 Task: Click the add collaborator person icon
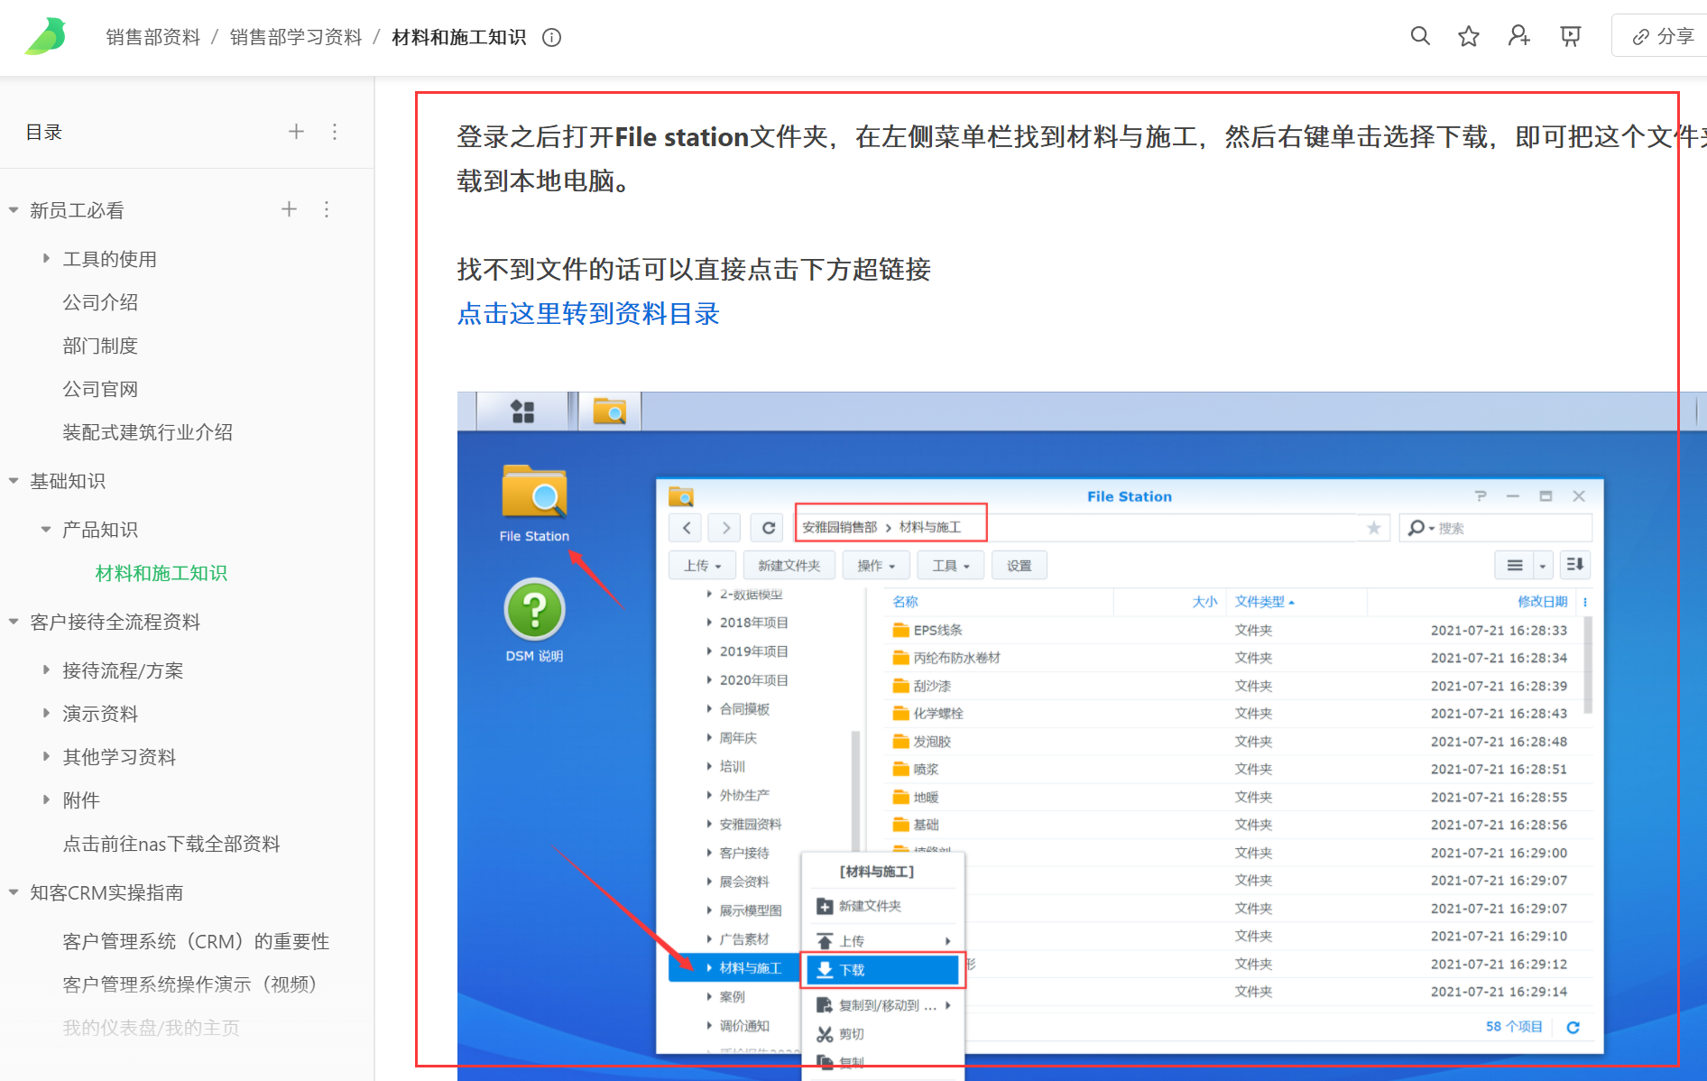[1519, 36]
